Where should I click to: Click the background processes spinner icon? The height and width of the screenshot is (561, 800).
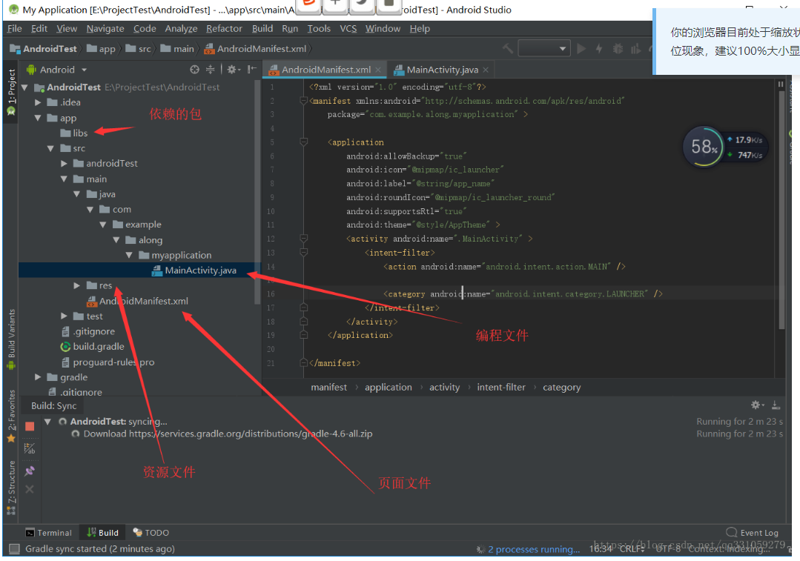(x=480, y=549)
